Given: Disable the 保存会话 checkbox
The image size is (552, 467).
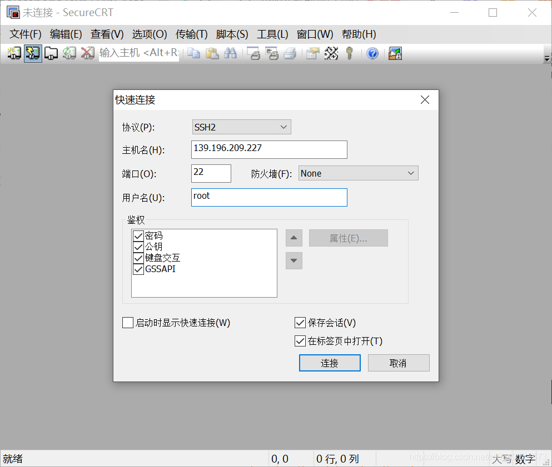Looking at the screenshot, I should point(300,323).
